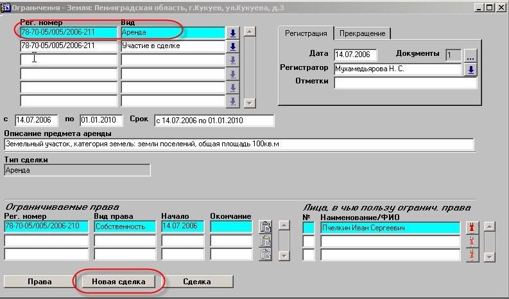Select the name Пчелкин Иван Сергеевич
The height and width of the screenshot is (299, 509).
[x=390, y=228]
